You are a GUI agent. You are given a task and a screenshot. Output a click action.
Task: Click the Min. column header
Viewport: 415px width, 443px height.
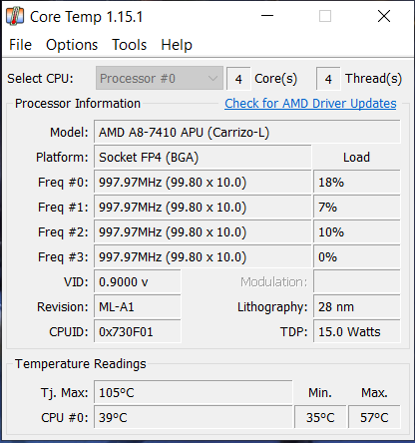320,393
